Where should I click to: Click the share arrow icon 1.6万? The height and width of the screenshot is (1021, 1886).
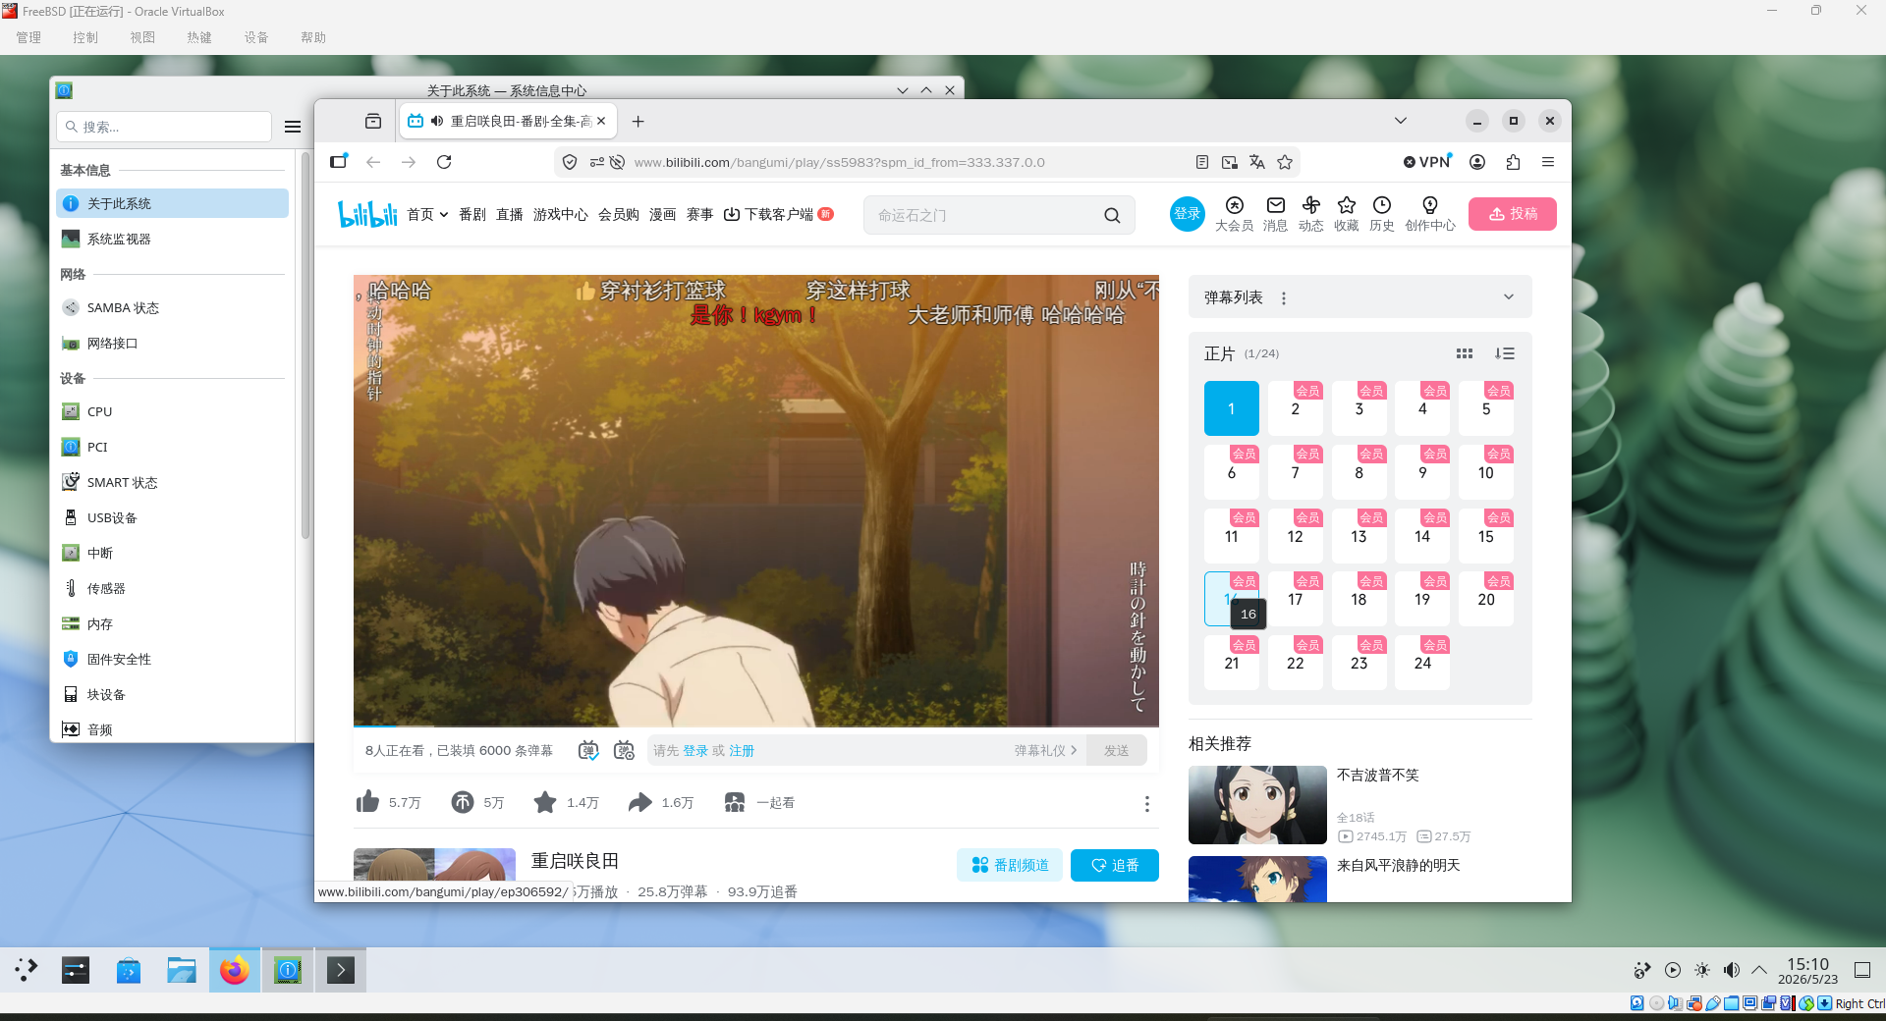click(640, 802)
